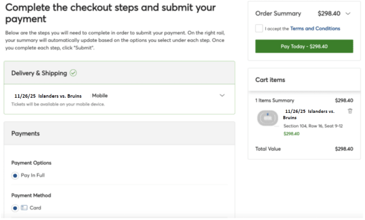
Task: Click the green checkmark beside Delivery & Shipping
Action: click(x=74, y=73)
